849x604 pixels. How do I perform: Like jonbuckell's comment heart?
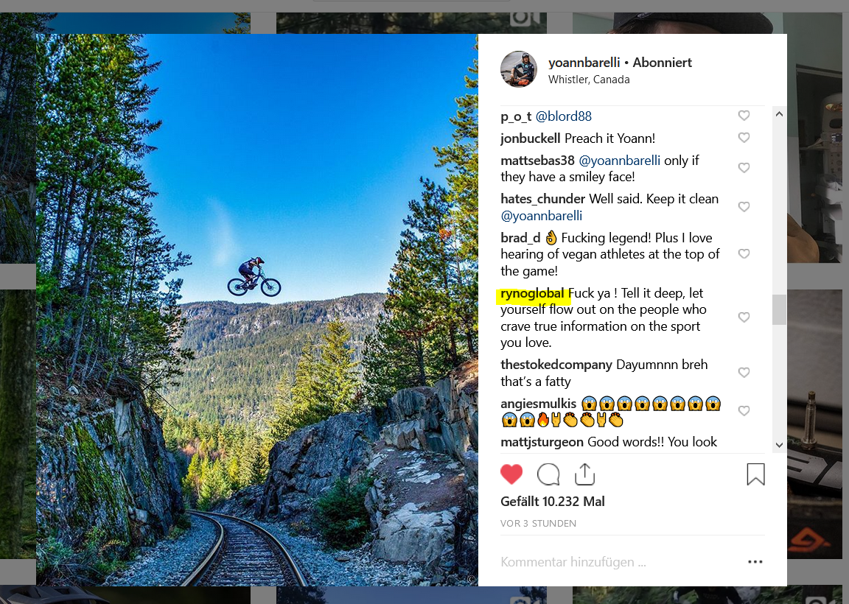pos(744,138)
